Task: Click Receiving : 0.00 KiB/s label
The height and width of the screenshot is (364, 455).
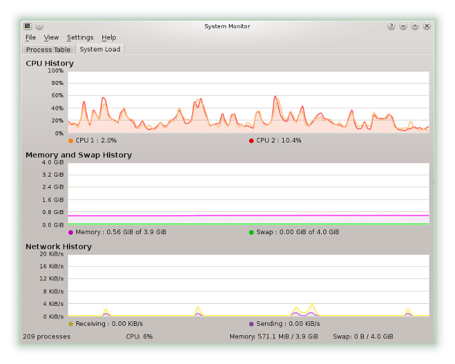Action: click(x=109, y=324)
